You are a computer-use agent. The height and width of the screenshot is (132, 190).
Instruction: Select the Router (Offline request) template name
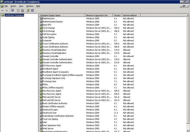point(54,106)
